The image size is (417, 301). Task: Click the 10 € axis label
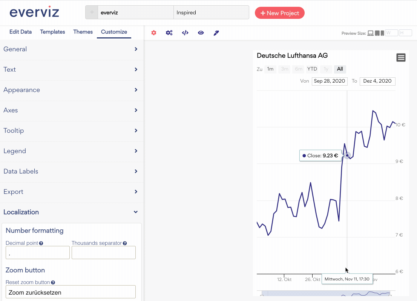pyautogui.click(x=400, y=124)
